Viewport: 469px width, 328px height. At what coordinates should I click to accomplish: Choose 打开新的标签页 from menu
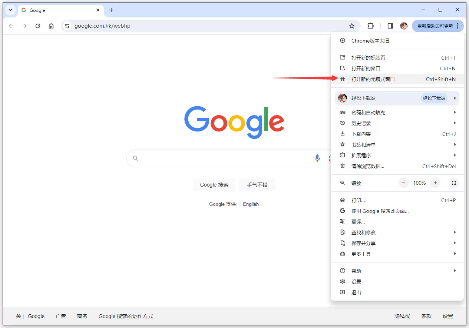[x=397, y=58]
